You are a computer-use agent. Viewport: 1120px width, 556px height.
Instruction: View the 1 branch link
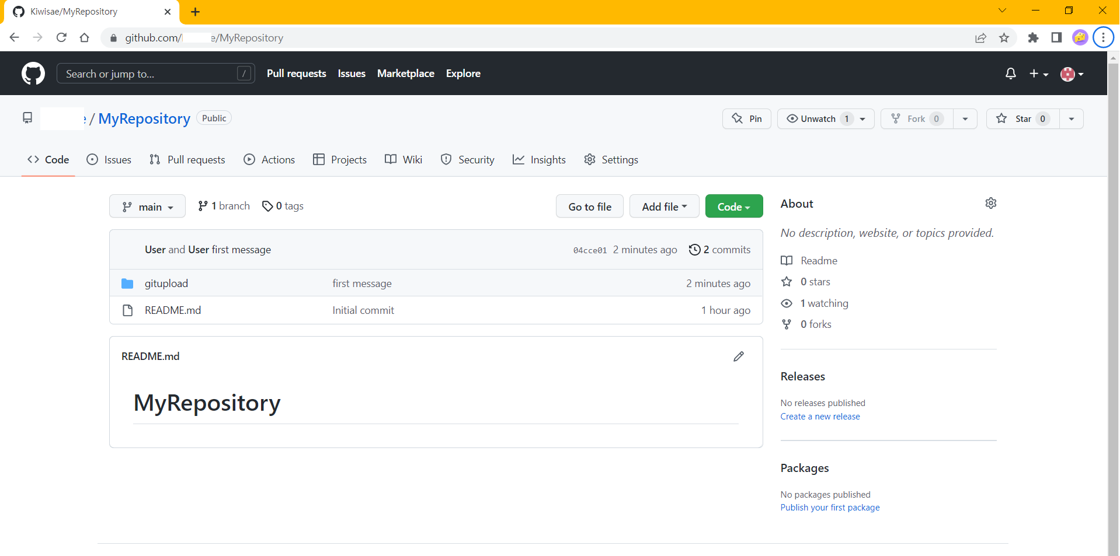(224, 206)
